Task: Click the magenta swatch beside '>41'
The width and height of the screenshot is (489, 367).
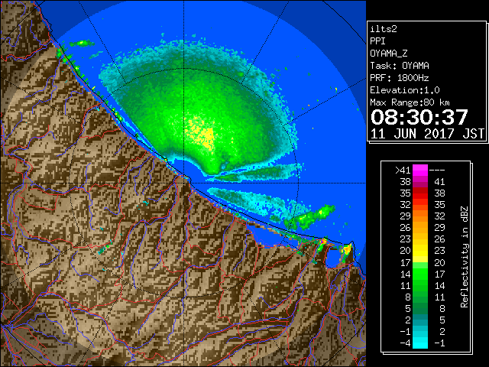Action: click(x=420, y=170)
